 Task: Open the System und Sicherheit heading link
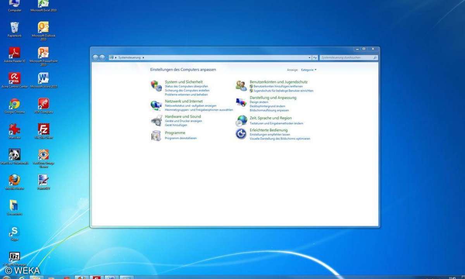point(184,82)
